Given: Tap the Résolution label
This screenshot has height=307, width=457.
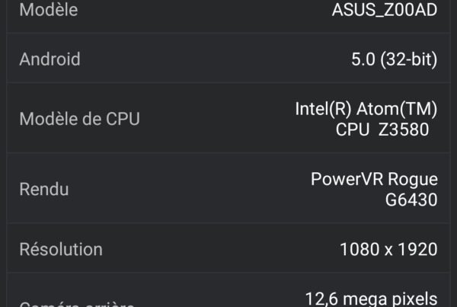Looking at the screenshot, I should coord(61,249).
